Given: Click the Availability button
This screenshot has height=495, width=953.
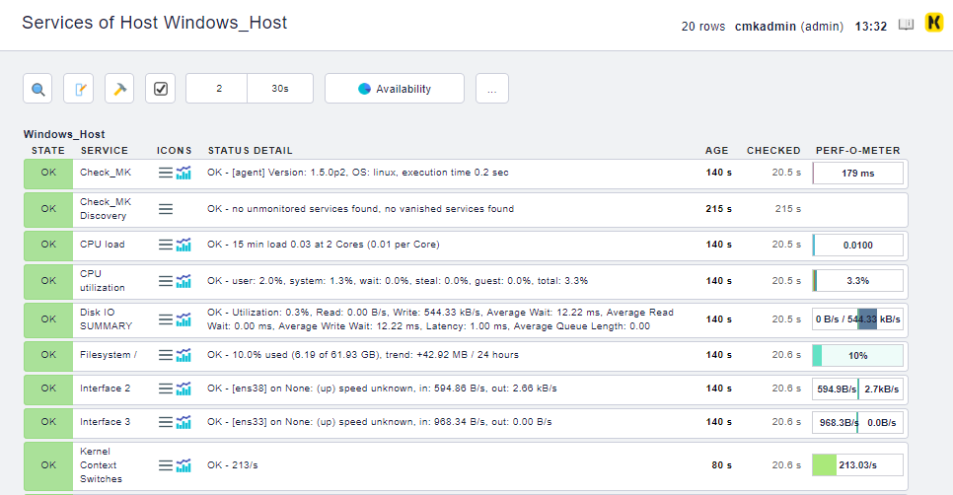Looking at the screenshot, I should tap(395, 89).
